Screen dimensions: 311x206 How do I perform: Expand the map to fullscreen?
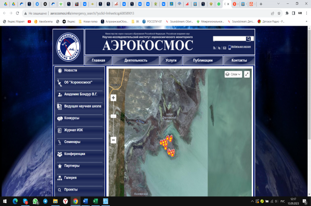pyautogui.click(x=247, y=74)
